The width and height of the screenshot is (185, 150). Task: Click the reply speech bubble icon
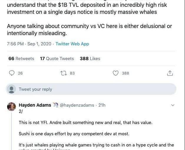click(12, 73)
